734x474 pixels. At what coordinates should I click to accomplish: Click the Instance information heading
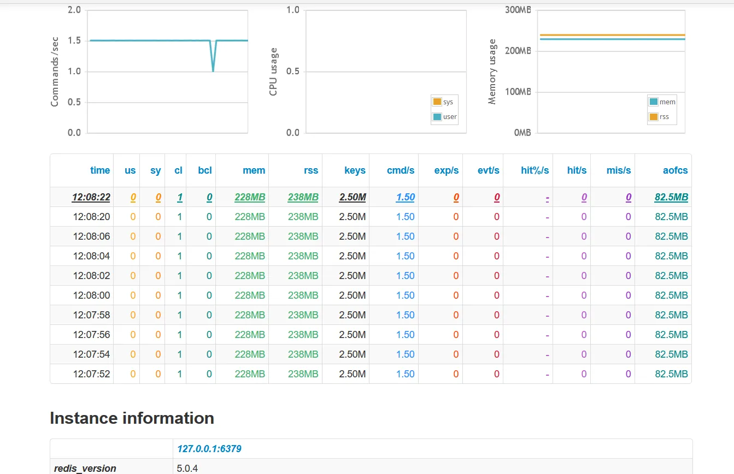132,418
